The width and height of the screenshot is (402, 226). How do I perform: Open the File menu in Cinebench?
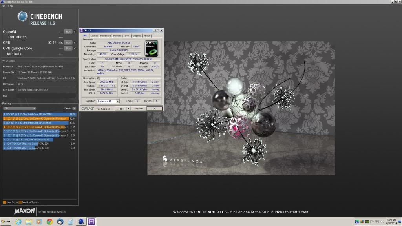point(4,6)
